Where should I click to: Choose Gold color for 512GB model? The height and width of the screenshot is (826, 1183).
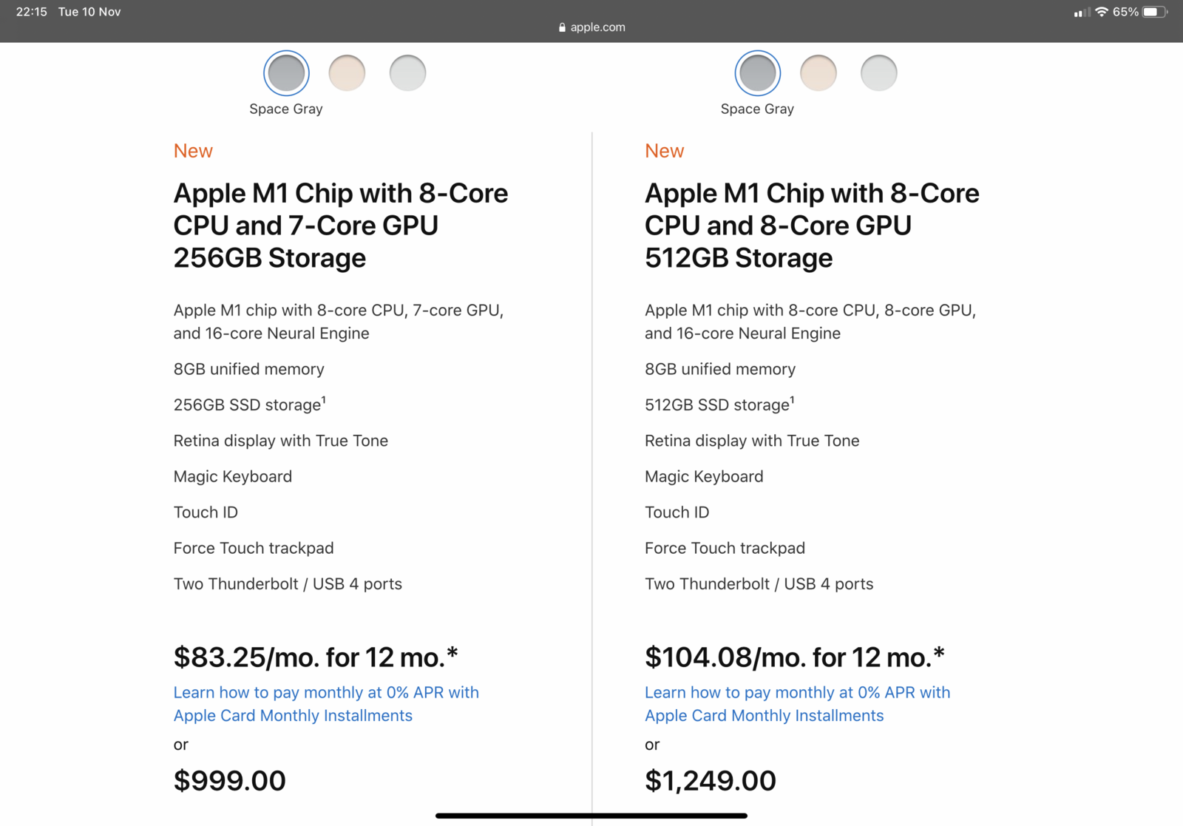pos(818,73)
